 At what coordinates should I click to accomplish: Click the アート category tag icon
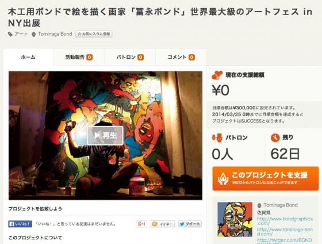10,35
